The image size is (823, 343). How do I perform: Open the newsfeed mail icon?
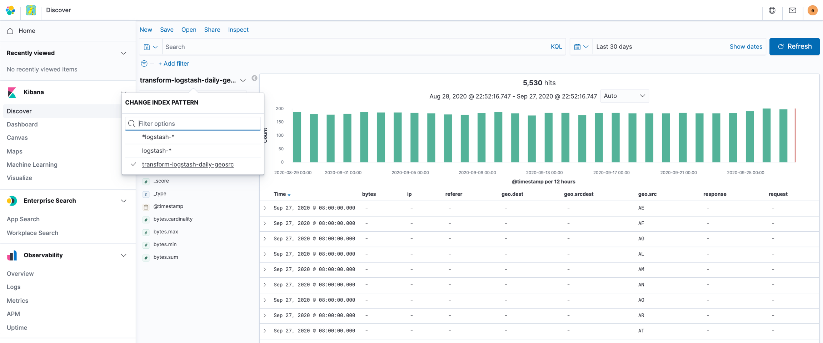tap(792, 10)
